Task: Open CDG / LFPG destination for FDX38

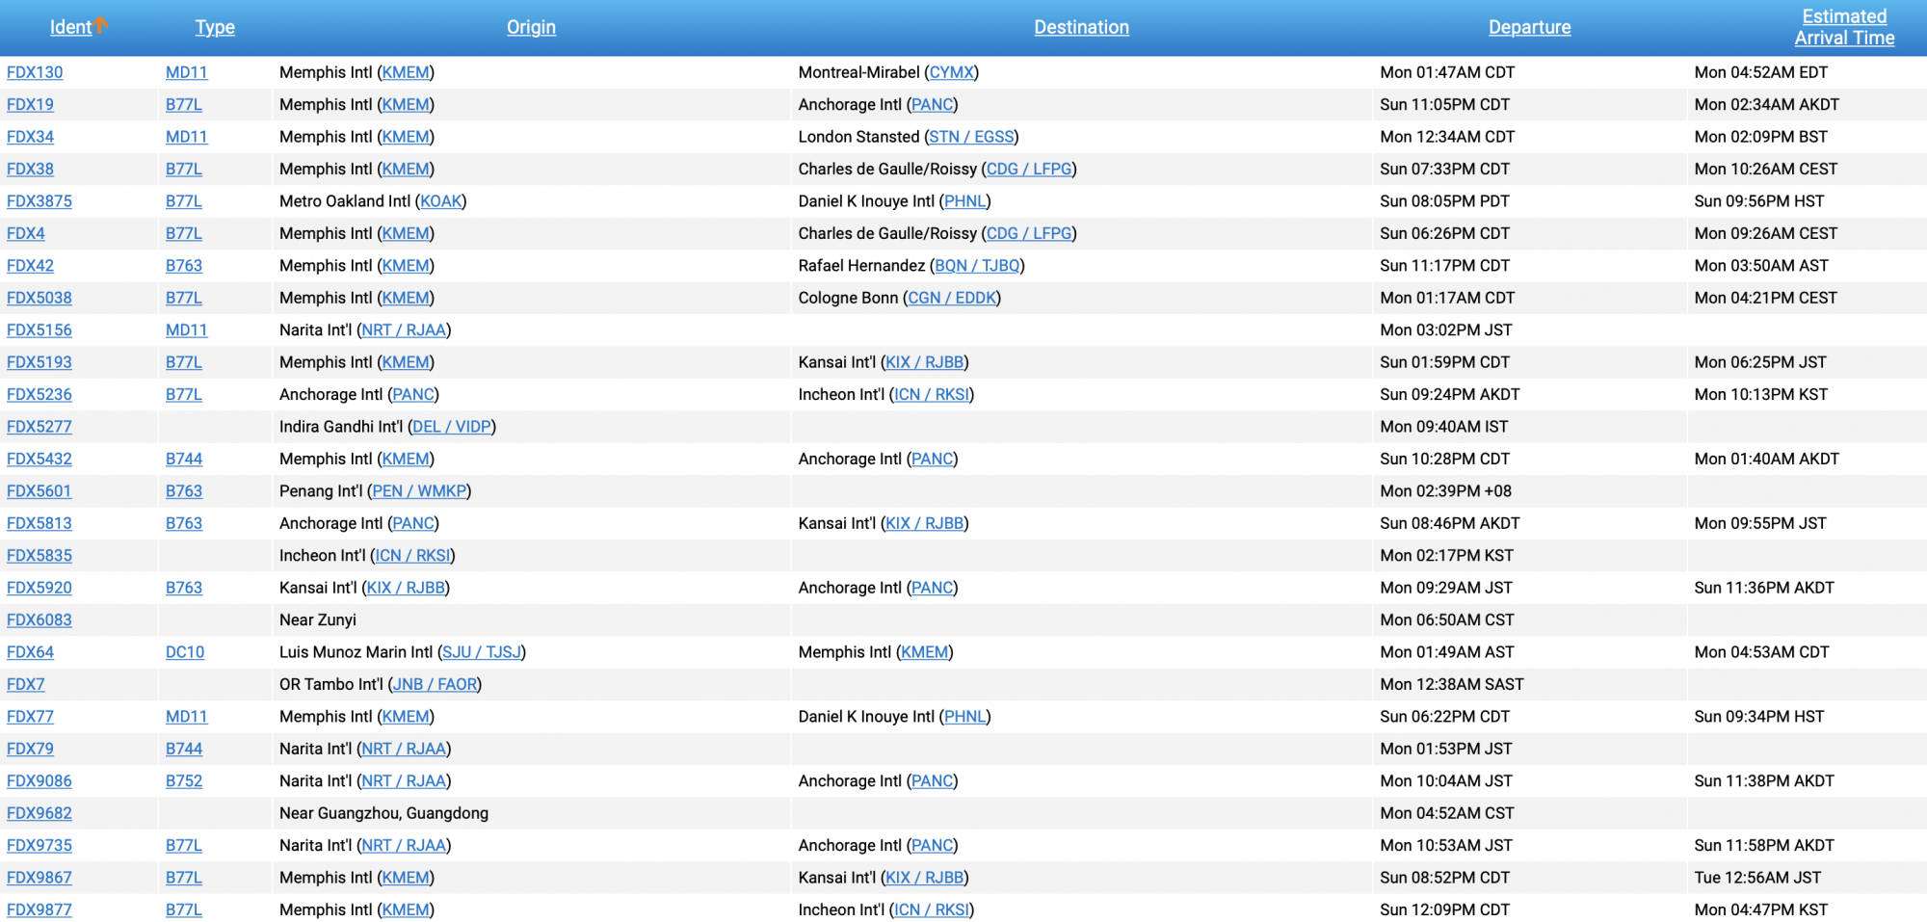Action: [x=1029, y=170]
